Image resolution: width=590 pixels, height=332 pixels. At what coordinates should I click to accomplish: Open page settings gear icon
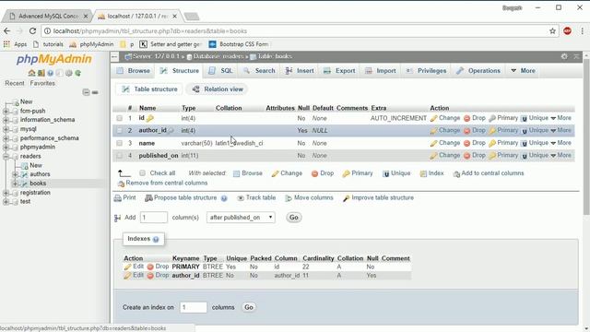[564, 56]
